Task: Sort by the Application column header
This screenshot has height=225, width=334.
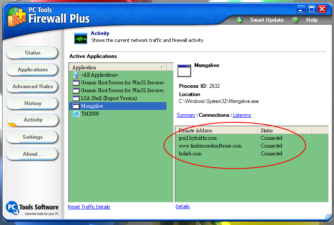Action: click(x=118, y=67)
